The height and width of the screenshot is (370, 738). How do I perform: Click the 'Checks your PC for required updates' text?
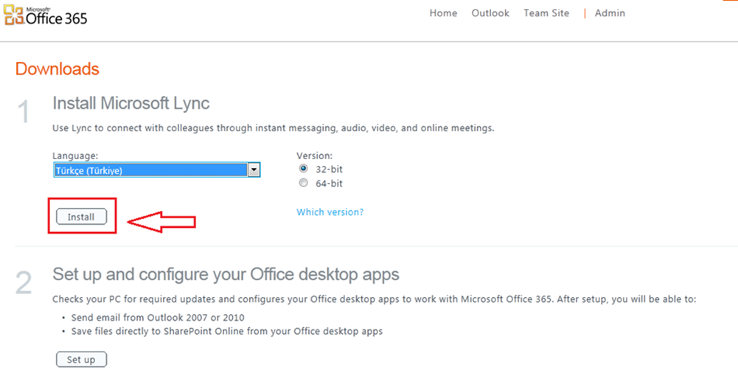(x=375, y=299)
